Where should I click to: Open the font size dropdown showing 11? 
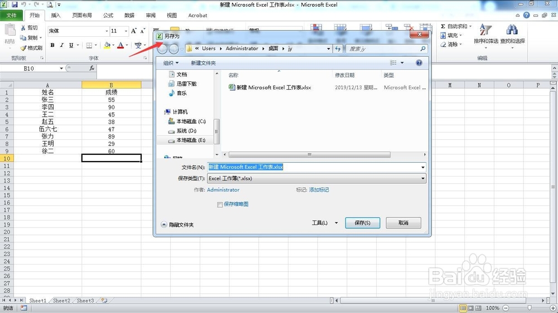pos(126,31)
